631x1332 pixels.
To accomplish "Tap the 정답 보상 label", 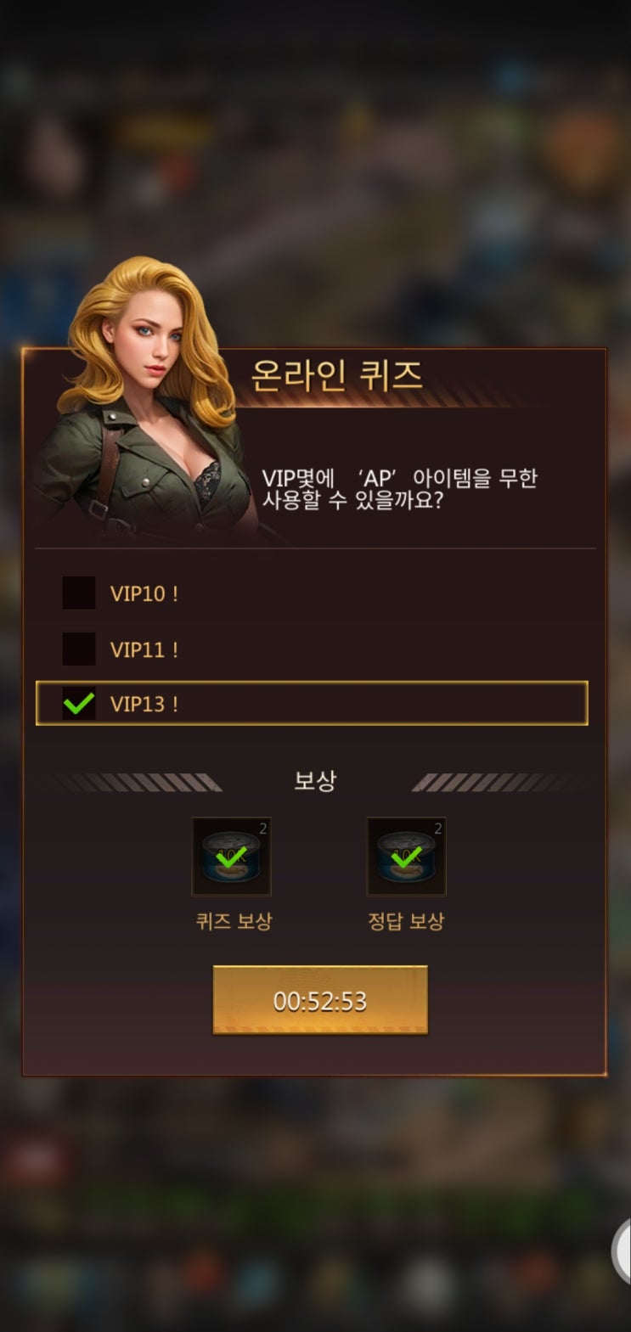I will 406,921.
